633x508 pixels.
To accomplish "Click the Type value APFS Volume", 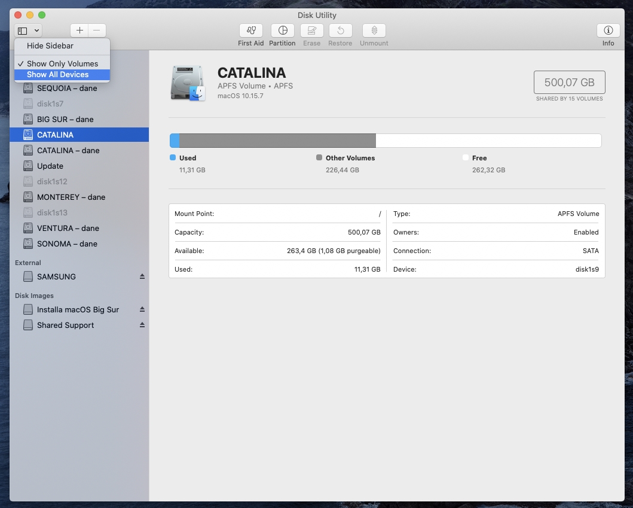I will pyautogui.click(x=578, y=214).
